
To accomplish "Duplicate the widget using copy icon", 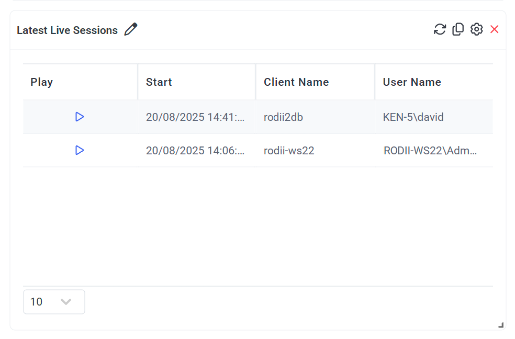I will [x=458, y=29].
